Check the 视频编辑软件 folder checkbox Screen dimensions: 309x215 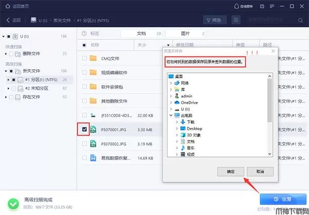click(x=84, y=72)
